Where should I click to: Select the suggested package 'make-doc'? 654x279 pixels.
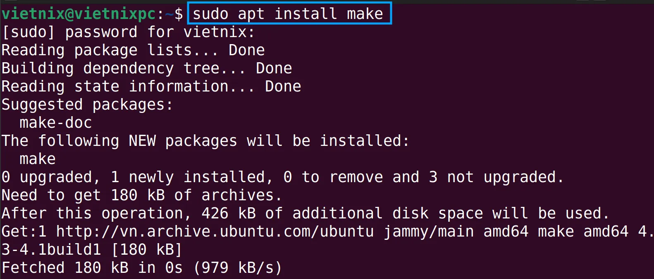click(x=55, y=123)
